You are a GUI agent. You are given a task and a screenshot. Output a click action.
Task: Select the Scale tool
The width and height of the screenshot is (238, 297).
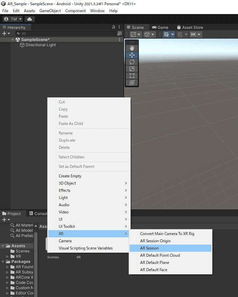132,69
